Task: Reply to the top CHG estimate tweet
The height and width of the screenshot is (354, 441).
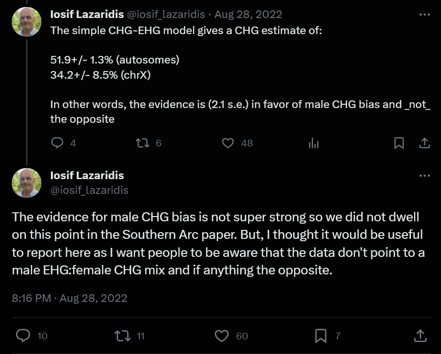Action: [x=57, y=143]
